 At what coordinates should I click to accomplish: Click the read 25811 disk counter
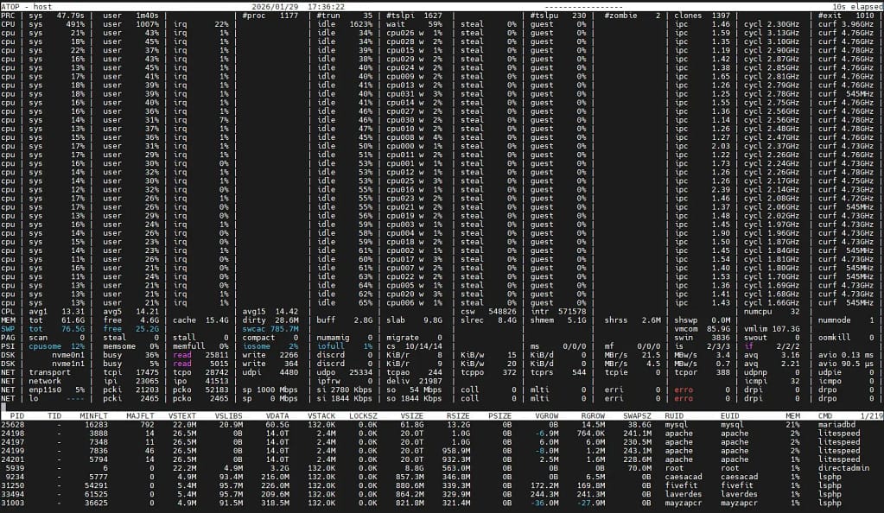[x=200, y=355]
